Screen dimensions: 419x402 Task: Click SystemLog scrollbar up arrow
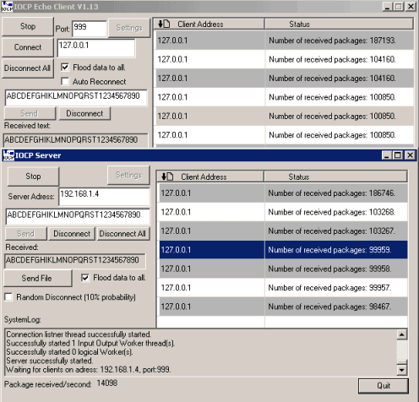402,334
